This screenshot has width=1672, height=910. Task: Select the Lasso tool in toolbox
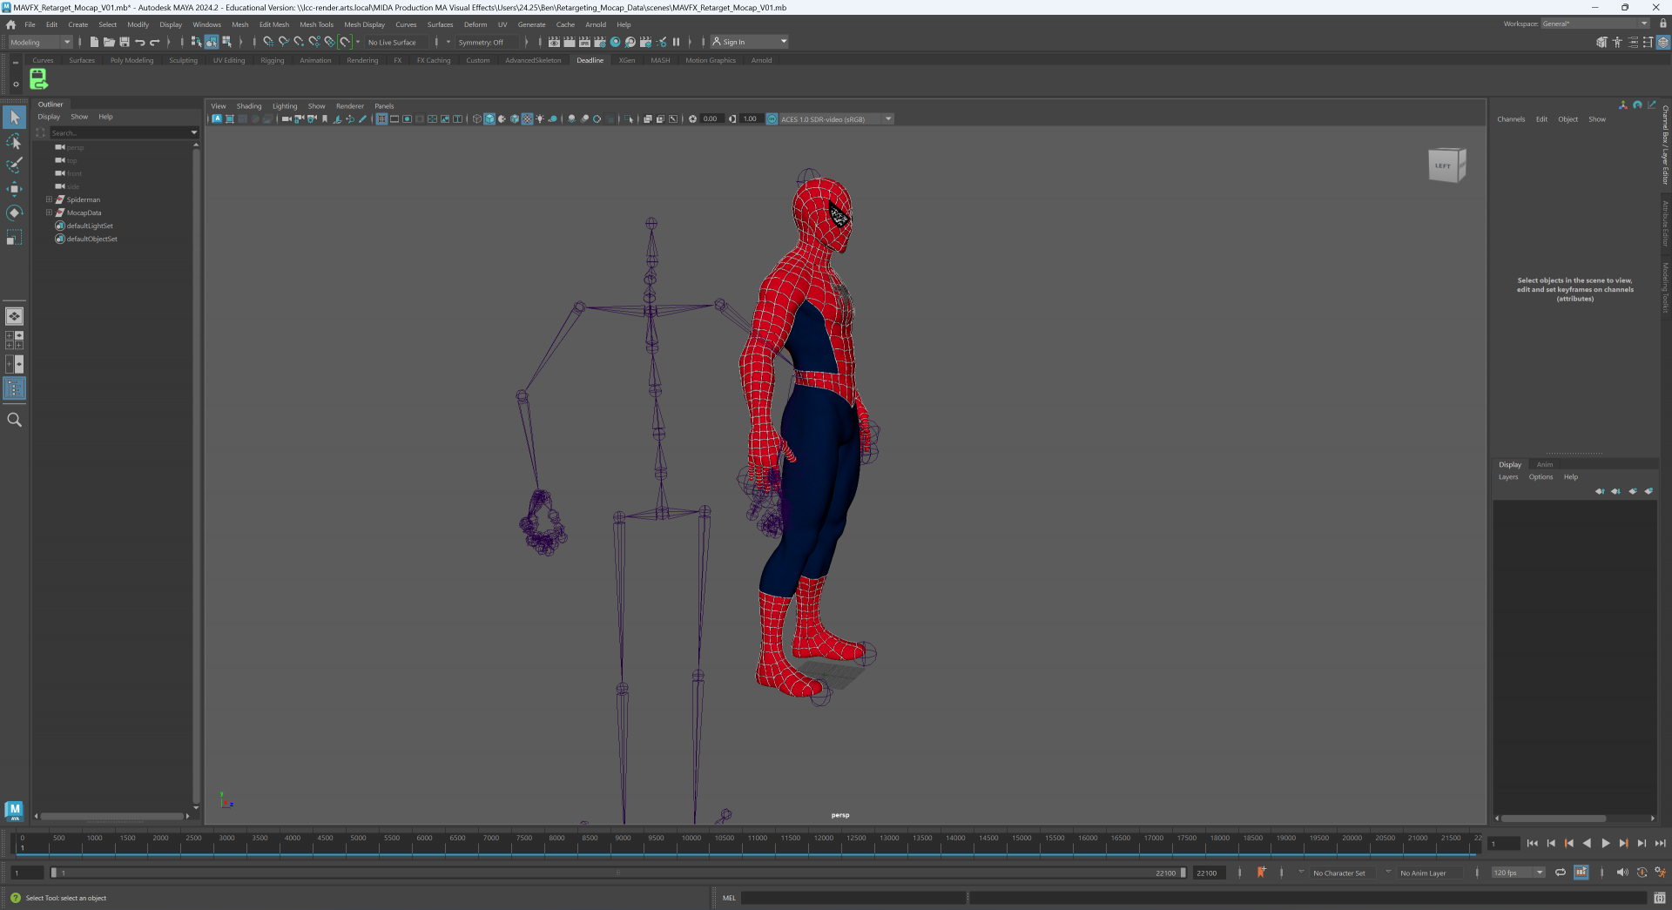click(14, 141)
